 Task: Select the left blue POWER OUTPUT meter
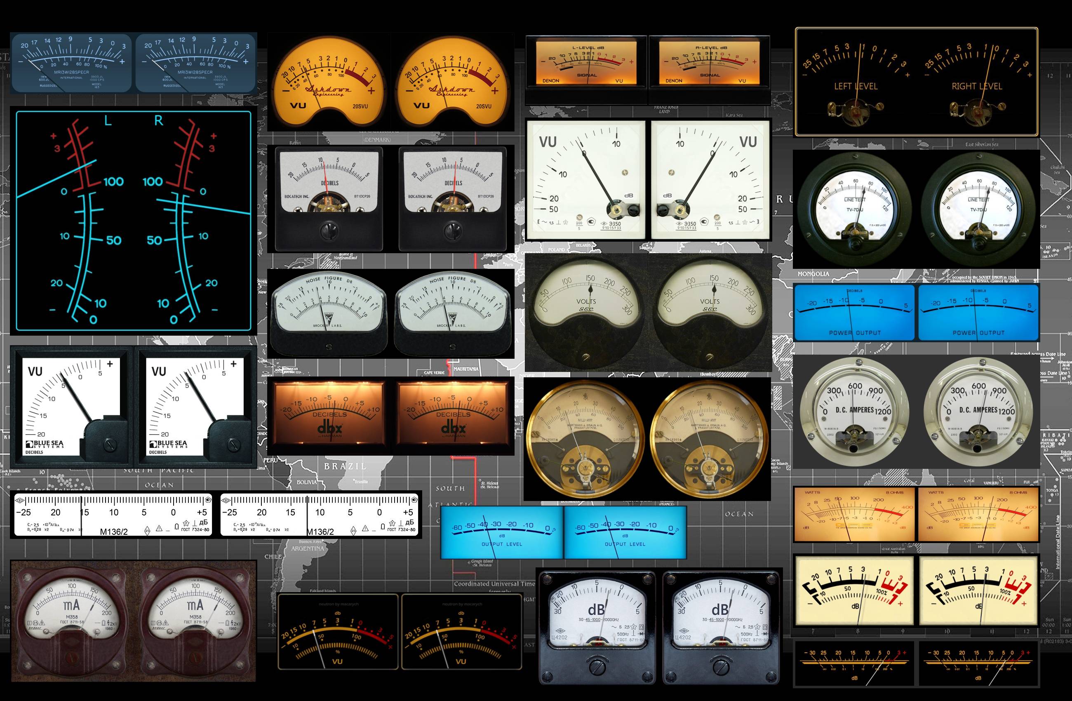[x=854, y=312]
